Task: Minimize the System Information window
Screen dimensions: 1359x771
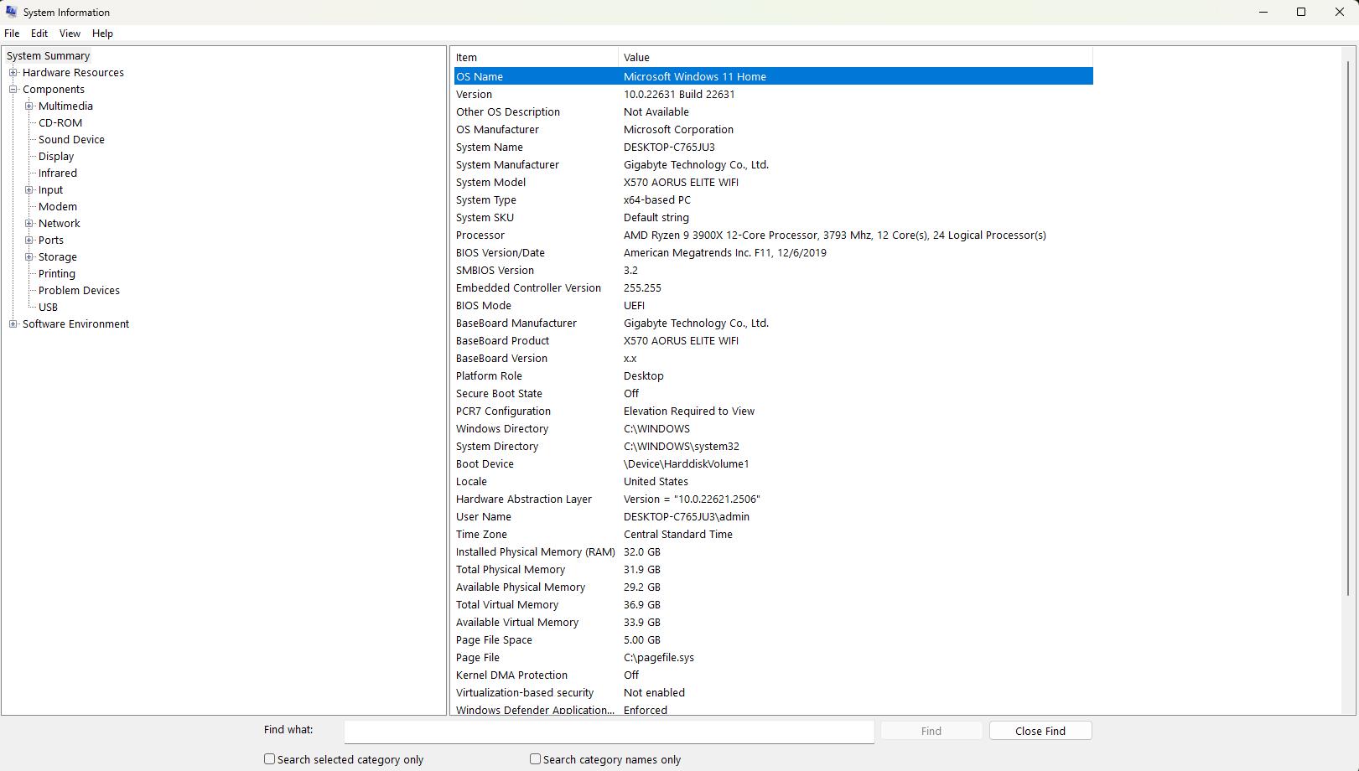Action: coord(1263,12)
